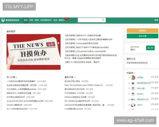This screenshot has height=127, width=159.
Task: Open profile name 26号院
Action: tap(140, 78)
